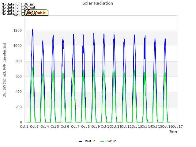Click the 400 y-axis tick label
The width and height of the screenshot is (196, 147).
point(19,92)
